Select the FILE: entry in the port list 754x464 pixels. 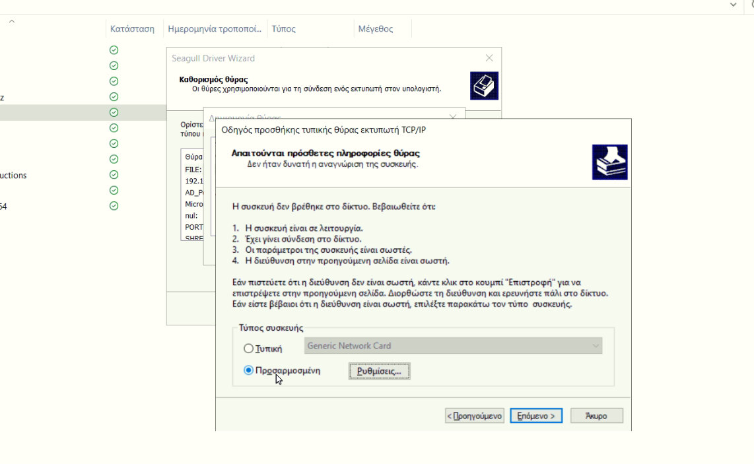pos(193,170)
